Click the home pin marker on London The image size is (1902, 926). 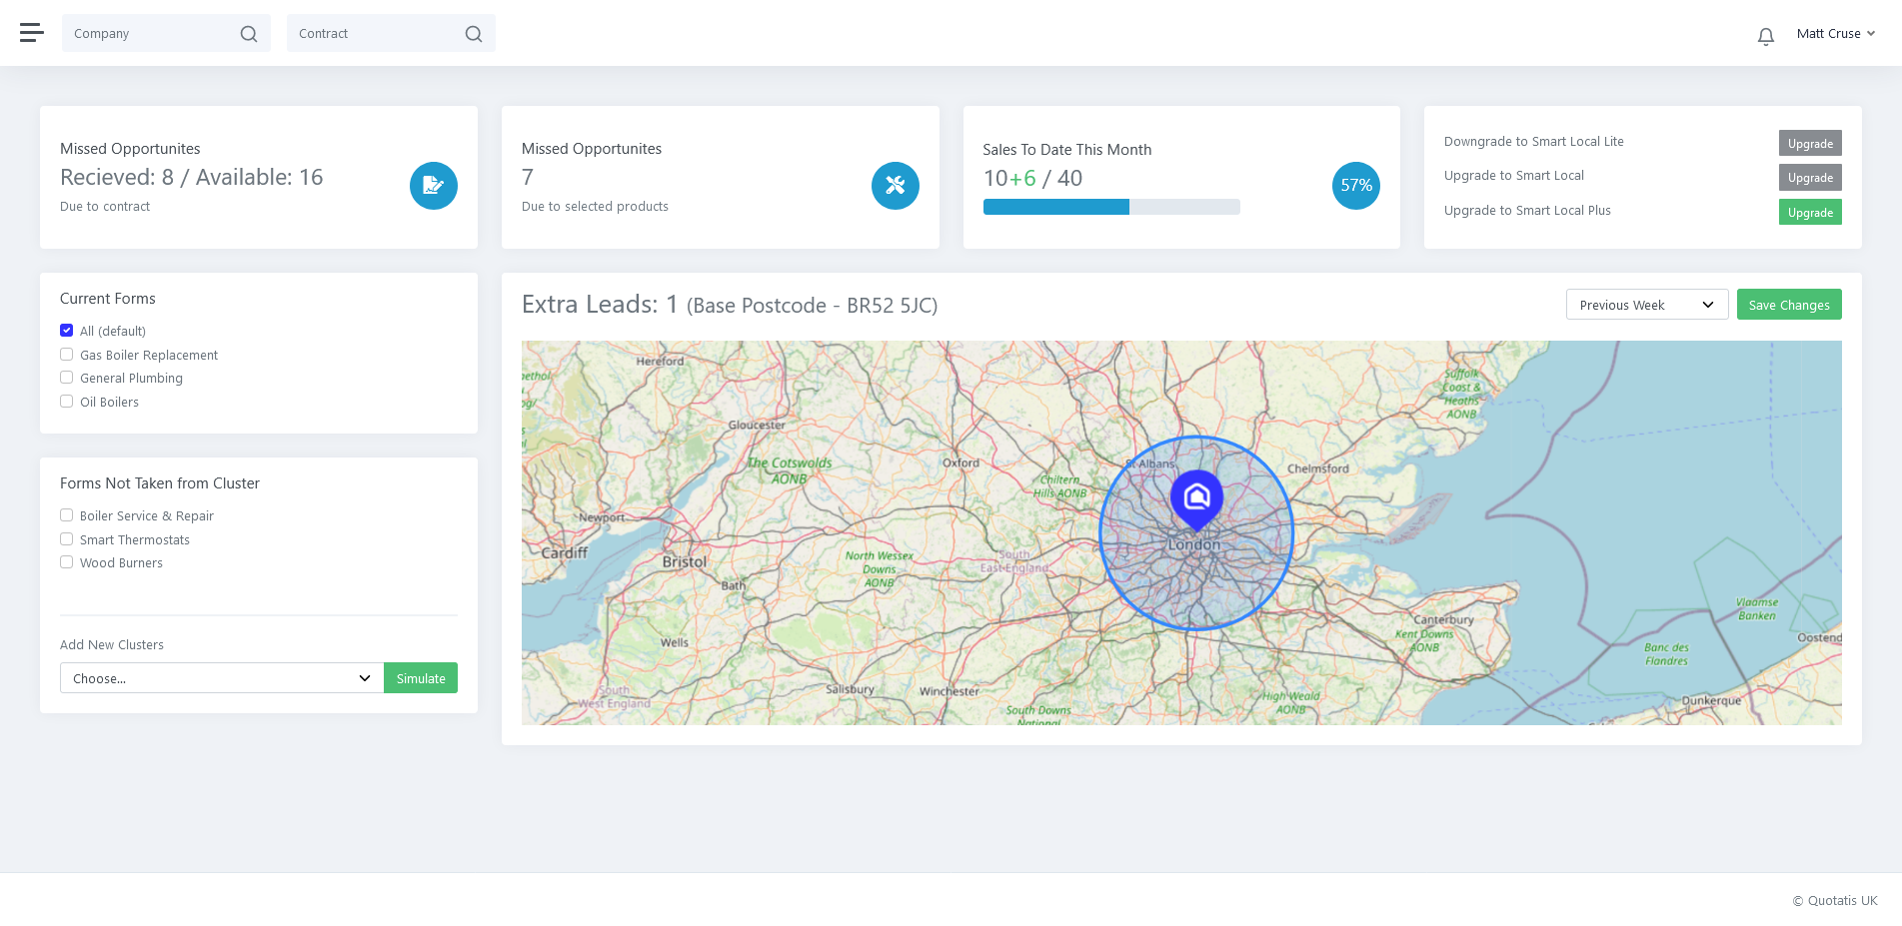[x=1196, y=497]
